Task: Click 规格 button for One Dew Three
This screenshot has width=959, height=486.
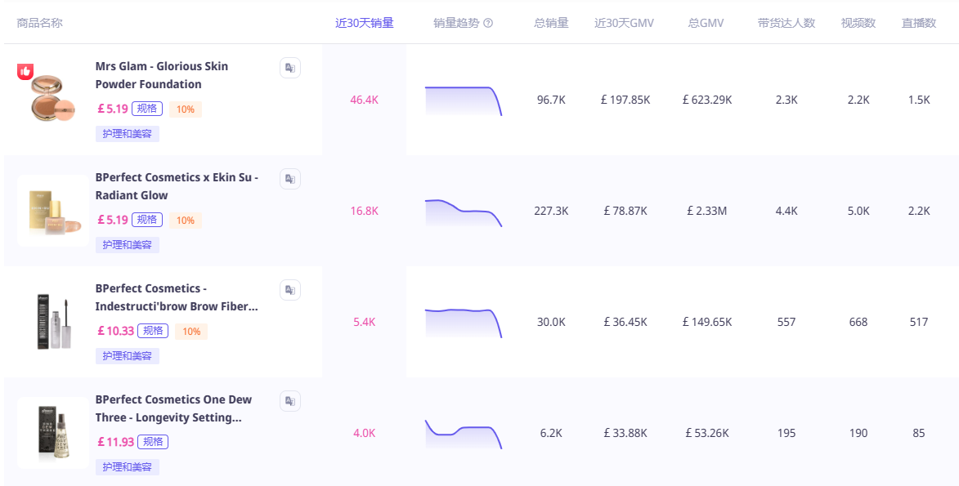Action: (x=152, y=442)
